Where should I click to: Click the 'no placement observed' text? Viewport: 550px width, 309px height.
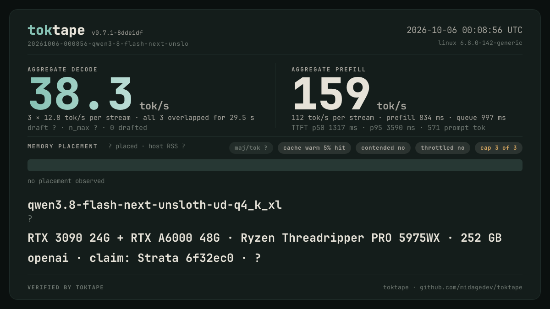(66, 181)
